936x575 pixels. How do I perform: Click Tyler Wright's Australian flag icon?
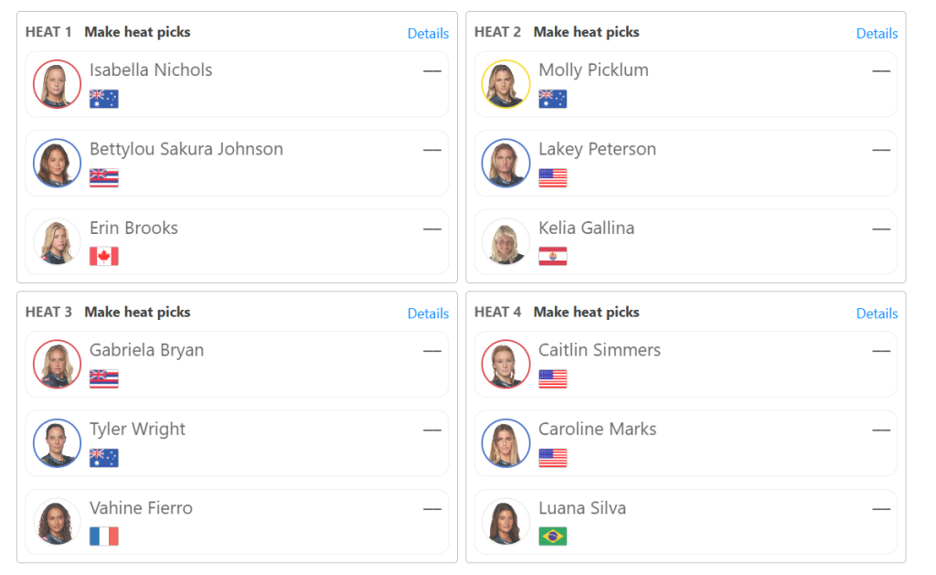(104, 457)
